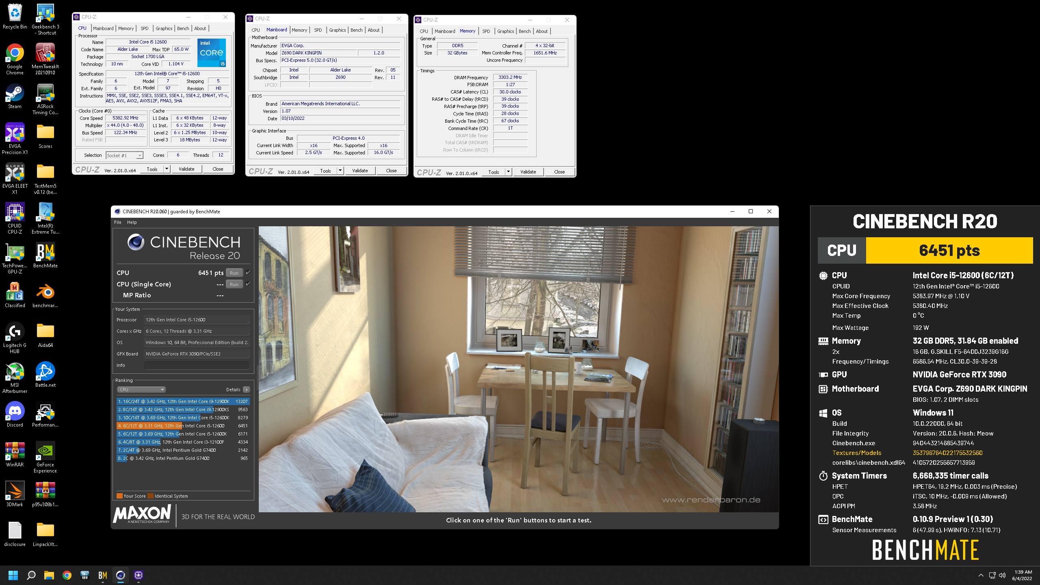Launch MSI Afterburner desktop icon

coord(15,377)
